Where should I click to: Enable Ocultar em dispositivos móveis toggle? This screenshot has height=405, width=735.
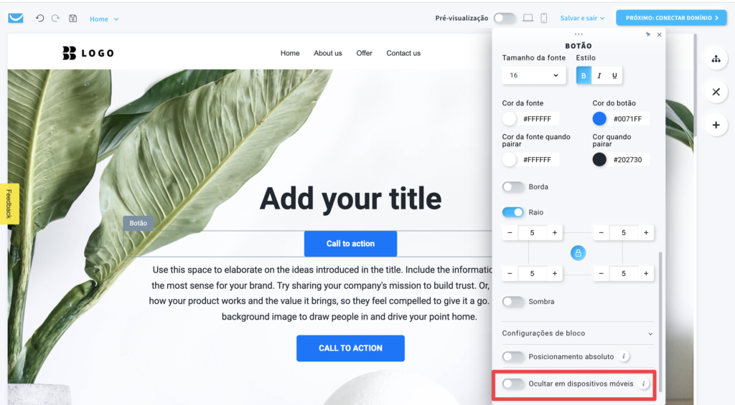coord(512,384)
